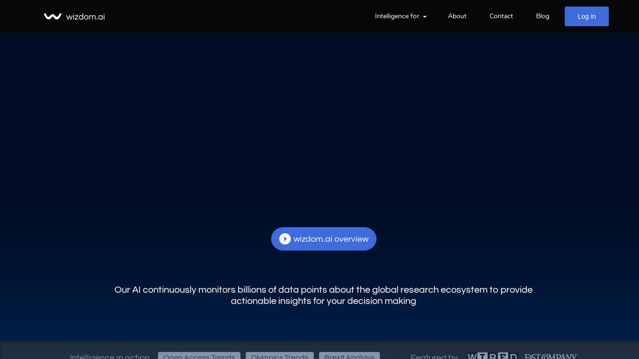The image size is (639, 359).
Task: Open the Intelligence for menu
Action: (397, 16)
